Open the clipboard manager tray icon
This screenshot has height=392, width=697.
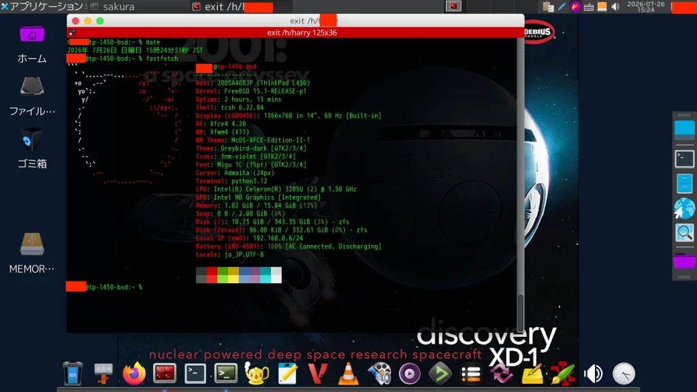(x=548, y=6)
